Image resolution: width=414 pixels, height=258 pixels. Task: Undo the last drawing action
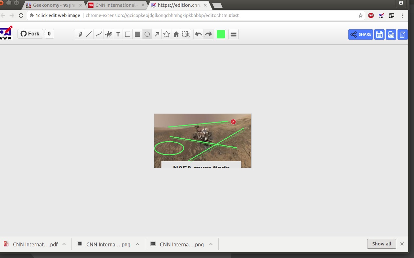pyautogui.click(x=199, y=34)
